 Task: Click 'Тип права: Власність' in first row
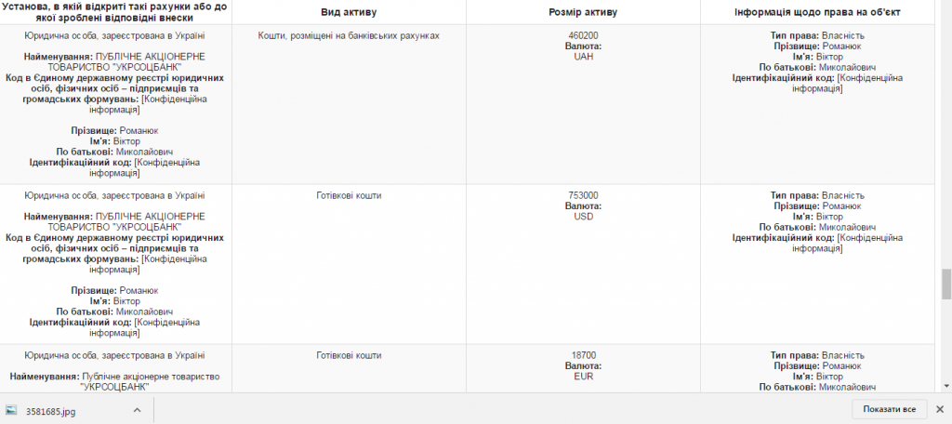(816, 36)
